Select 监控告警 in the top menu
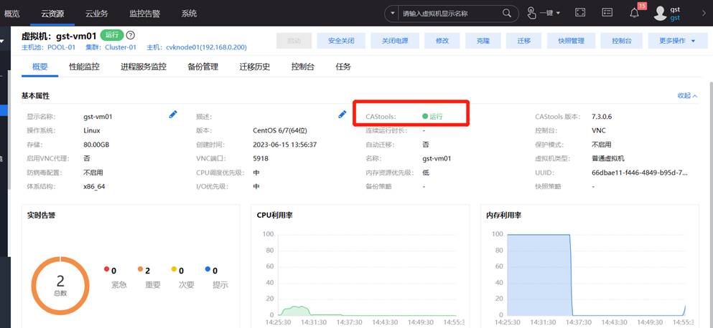713x328 pixels. 146,13
